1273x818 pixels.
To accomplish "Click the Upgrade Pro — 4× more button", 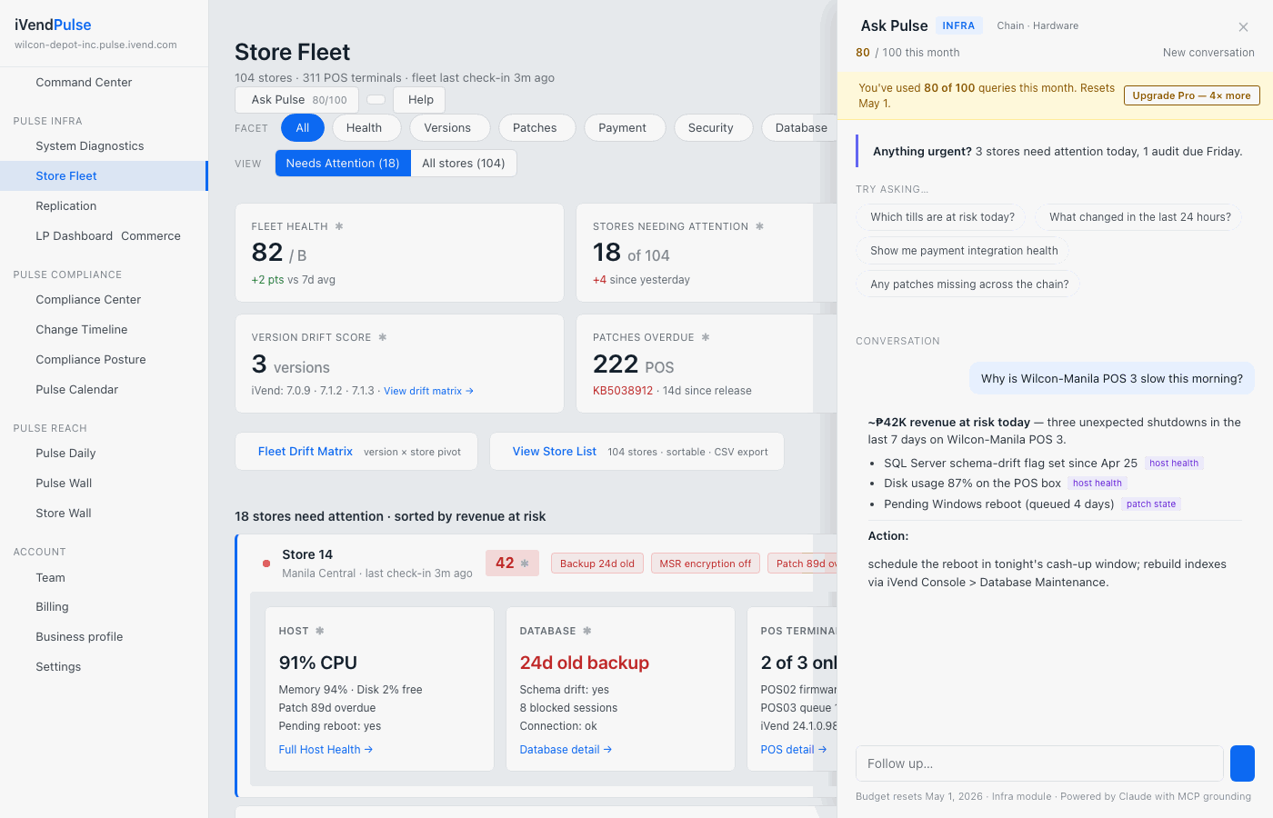I will point(1191,95).
